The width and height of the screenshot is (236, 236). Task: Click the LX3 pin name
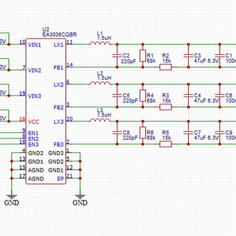(59, 122)
